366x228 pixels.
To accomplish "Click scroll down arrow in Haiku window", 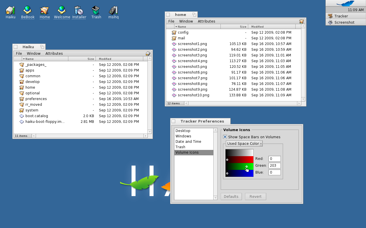I will click(150, 132).
